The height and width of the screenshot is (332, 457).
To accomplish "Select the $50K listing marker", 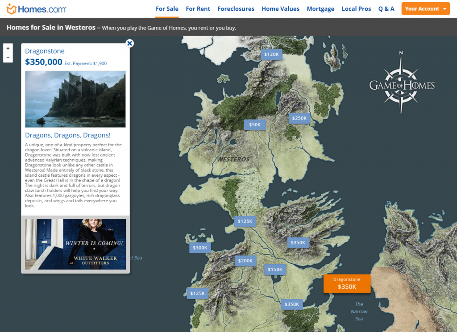I will pos(255,125).
